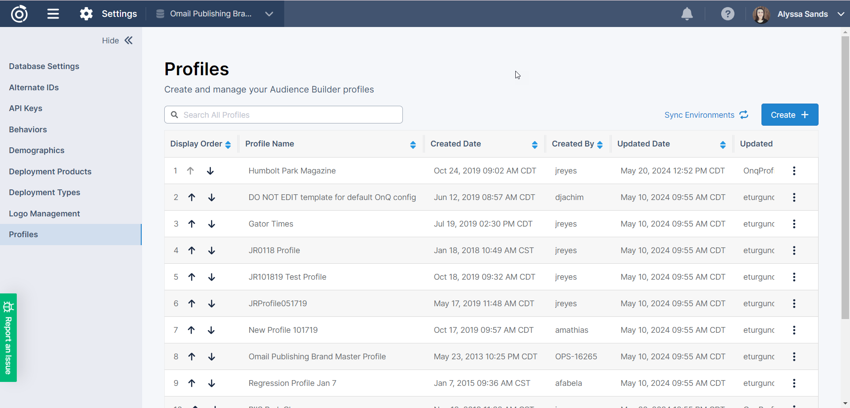Open actions menu for New Profile 101719
Screen dimensions: 850x408
pyautogui.click(x=794, y=330)
